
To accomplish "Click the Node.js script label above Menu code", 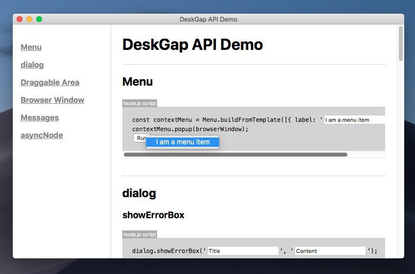I will pos(139,103).
